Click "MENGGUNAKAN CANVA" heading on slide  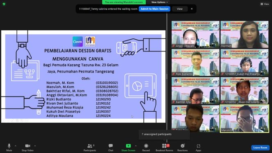pyautogui.click(x=78, y=59)
